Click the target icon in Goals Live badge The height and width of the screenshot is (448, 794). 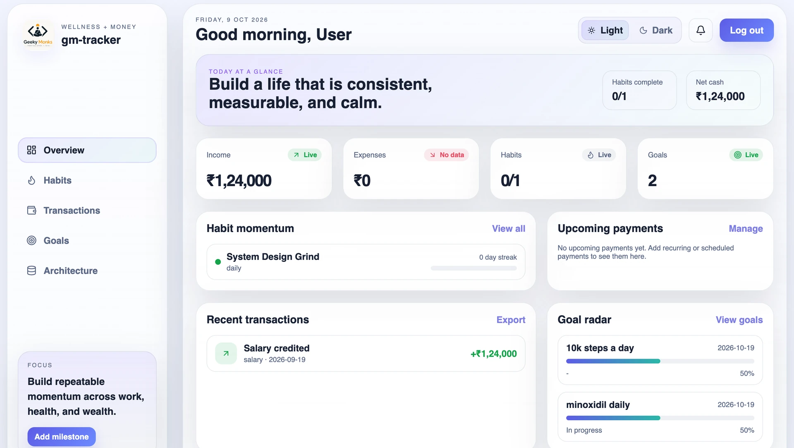pos(738,155)
